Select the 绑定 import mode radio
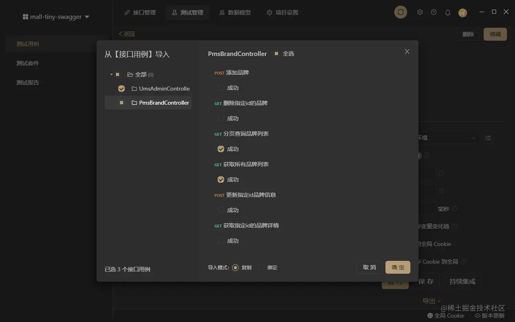This screenshot has height=322, width=515. click(262, 268)
